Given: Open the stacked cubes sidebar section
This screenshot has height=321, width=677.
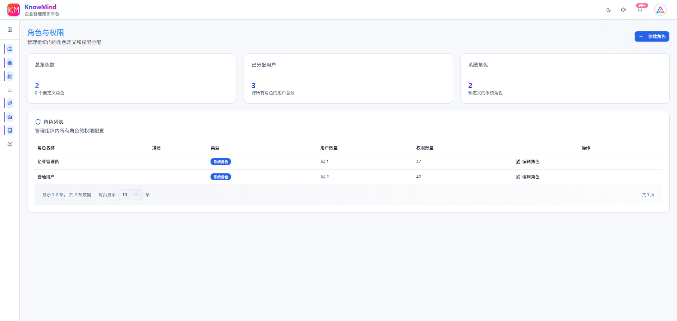Looking at the screenshot, I should 10,63.
